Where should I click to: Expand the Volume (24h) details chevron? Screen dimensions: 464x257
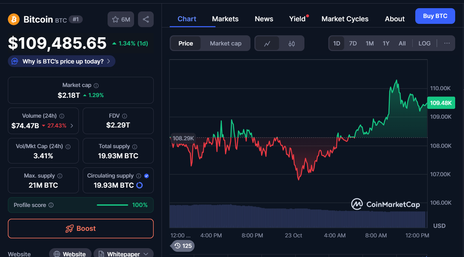[72, 126]
